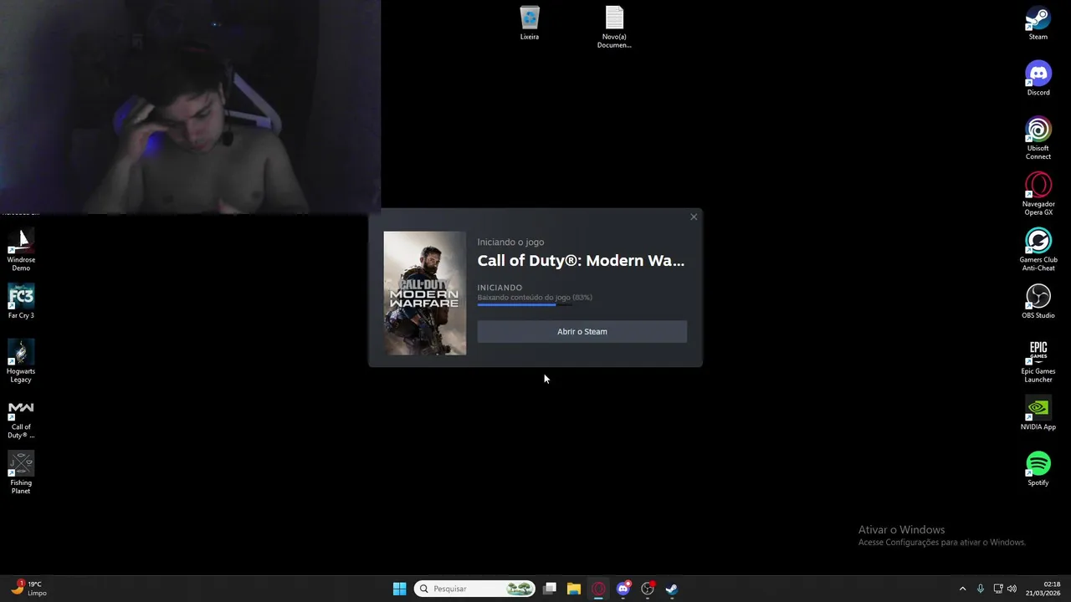Select the Navegador Opera GX desktop icon

click(x=1038, y=195)
